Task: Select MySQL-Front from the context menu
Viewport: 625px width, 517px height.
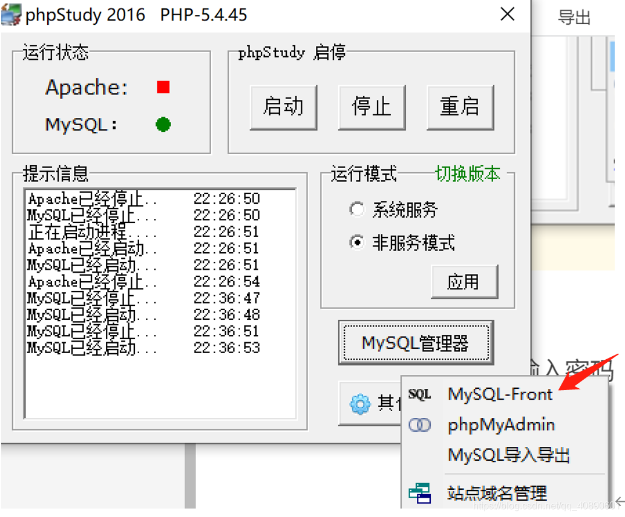Action: [500, 394]
